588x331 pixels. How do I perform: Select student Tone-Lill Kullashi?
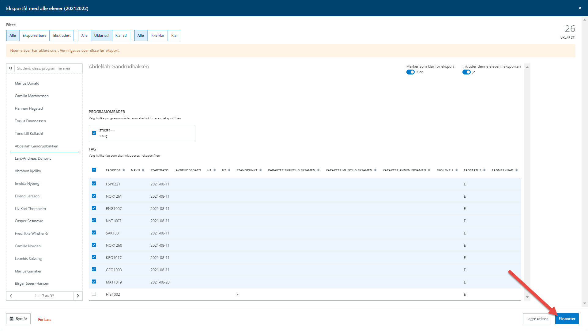(x=29, y=134)
